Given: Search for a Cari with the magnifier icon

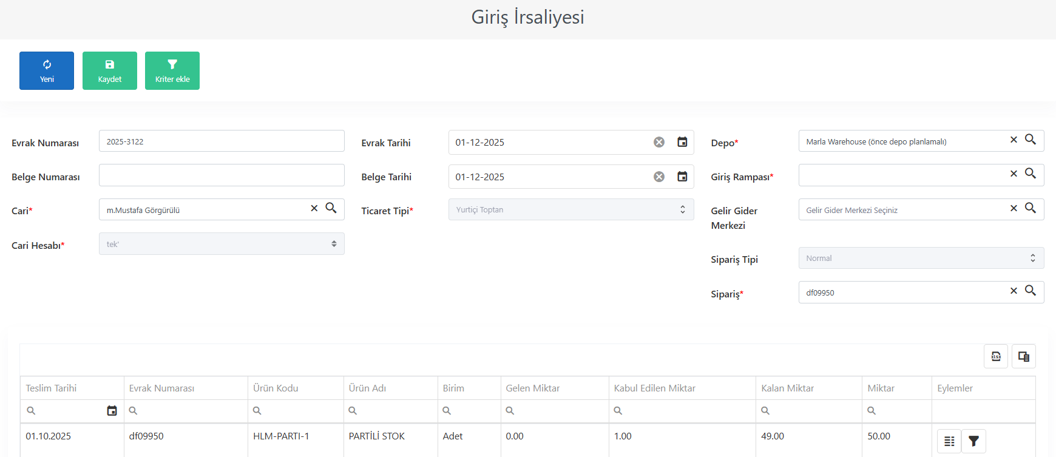Looking at the screenshot, I should tap(331, 208).
